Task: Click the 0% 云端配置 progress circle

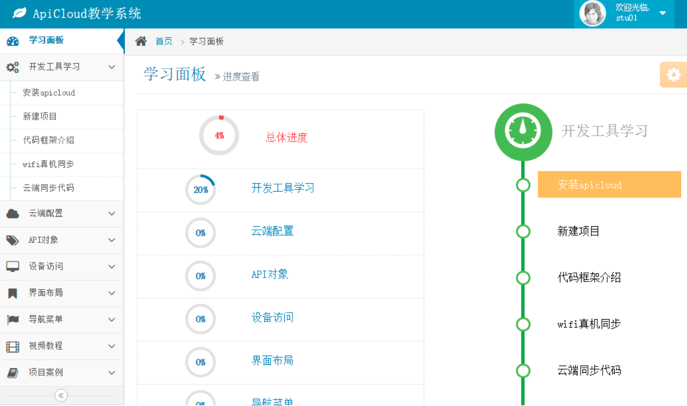Action: coord(201,233)
